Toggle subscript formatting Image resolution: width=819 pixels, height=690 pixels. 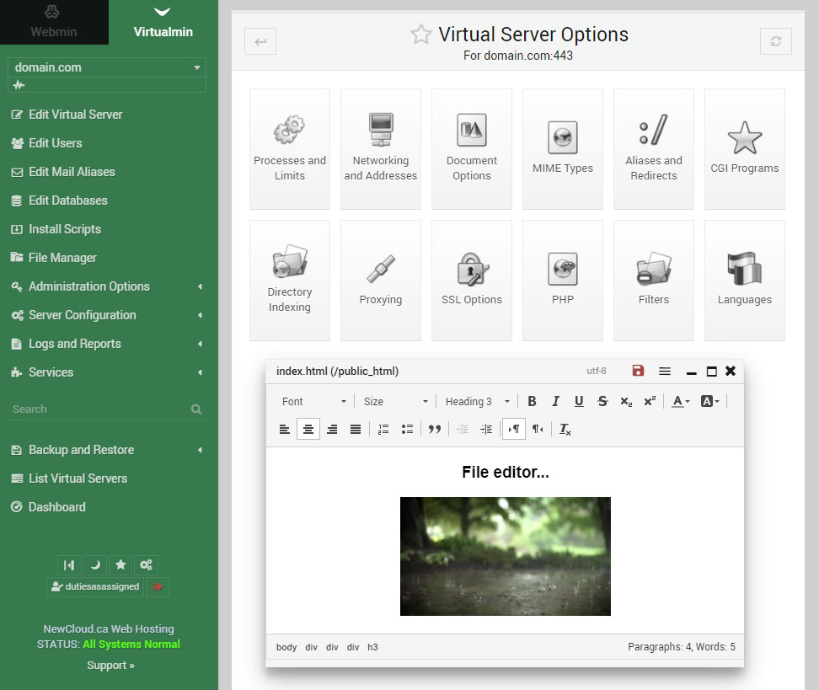[626, 401]
